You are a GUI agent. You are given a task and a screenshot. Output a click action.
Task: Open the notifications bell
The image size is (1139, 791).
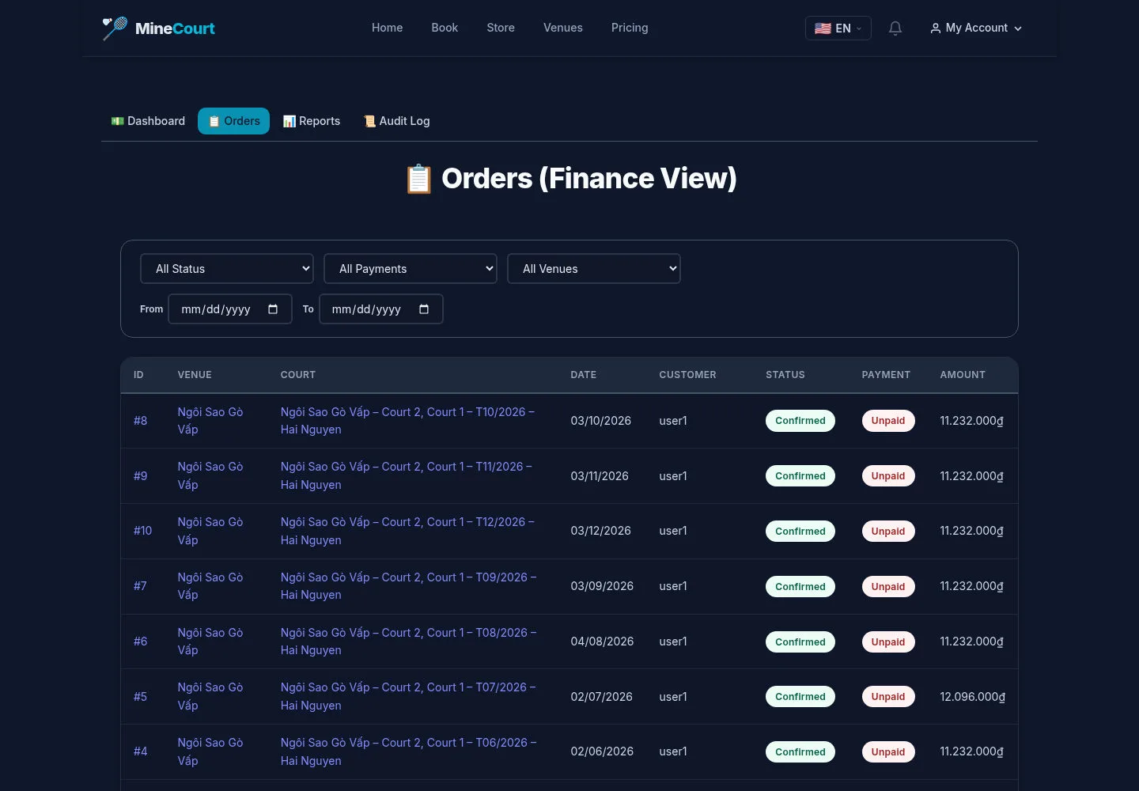click(895, 28)
